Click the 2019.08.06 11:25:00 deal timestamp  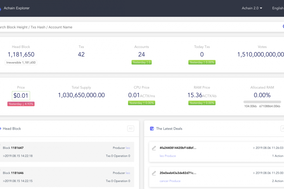pos(268,173)
